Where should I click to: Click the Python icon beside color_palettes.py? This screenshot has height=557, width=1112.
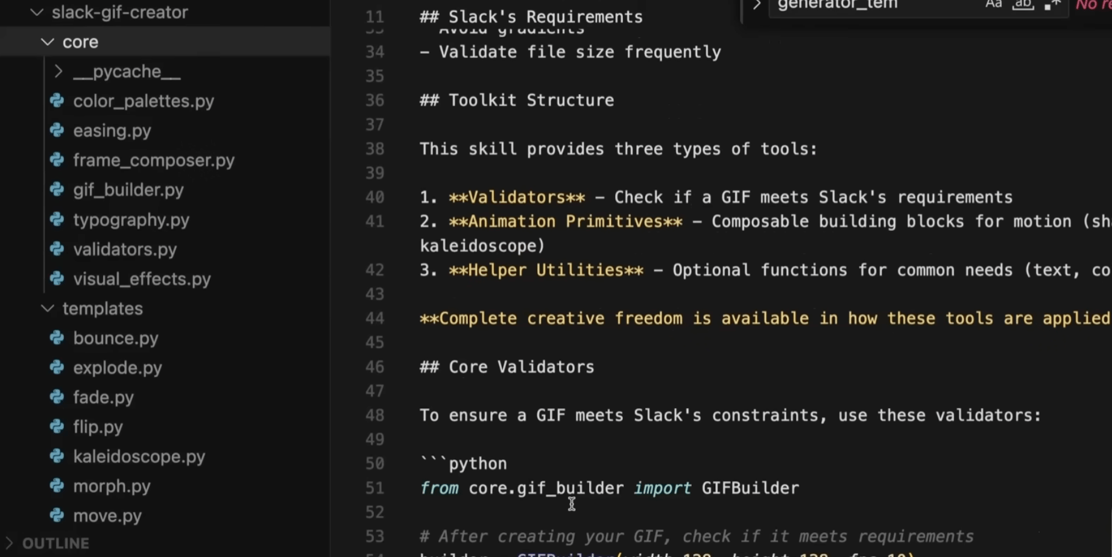(x=57, y=101)
